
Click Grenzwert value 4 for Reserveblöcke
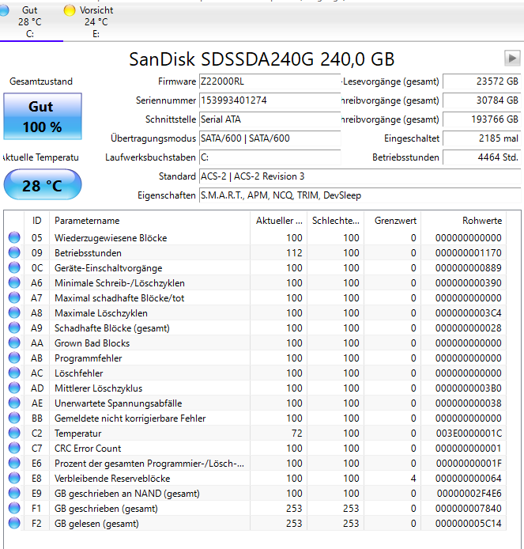coord(413,479)
